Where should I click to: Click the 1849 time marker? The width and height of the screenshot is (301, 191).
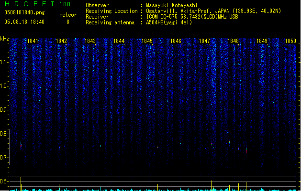click(x=262, y=41)
